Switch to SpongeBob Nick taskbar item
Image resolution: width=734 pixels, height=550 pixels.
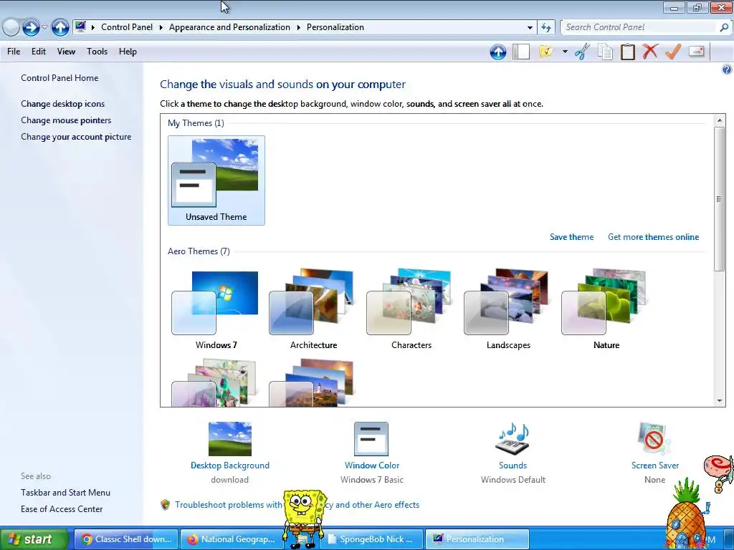373,539
